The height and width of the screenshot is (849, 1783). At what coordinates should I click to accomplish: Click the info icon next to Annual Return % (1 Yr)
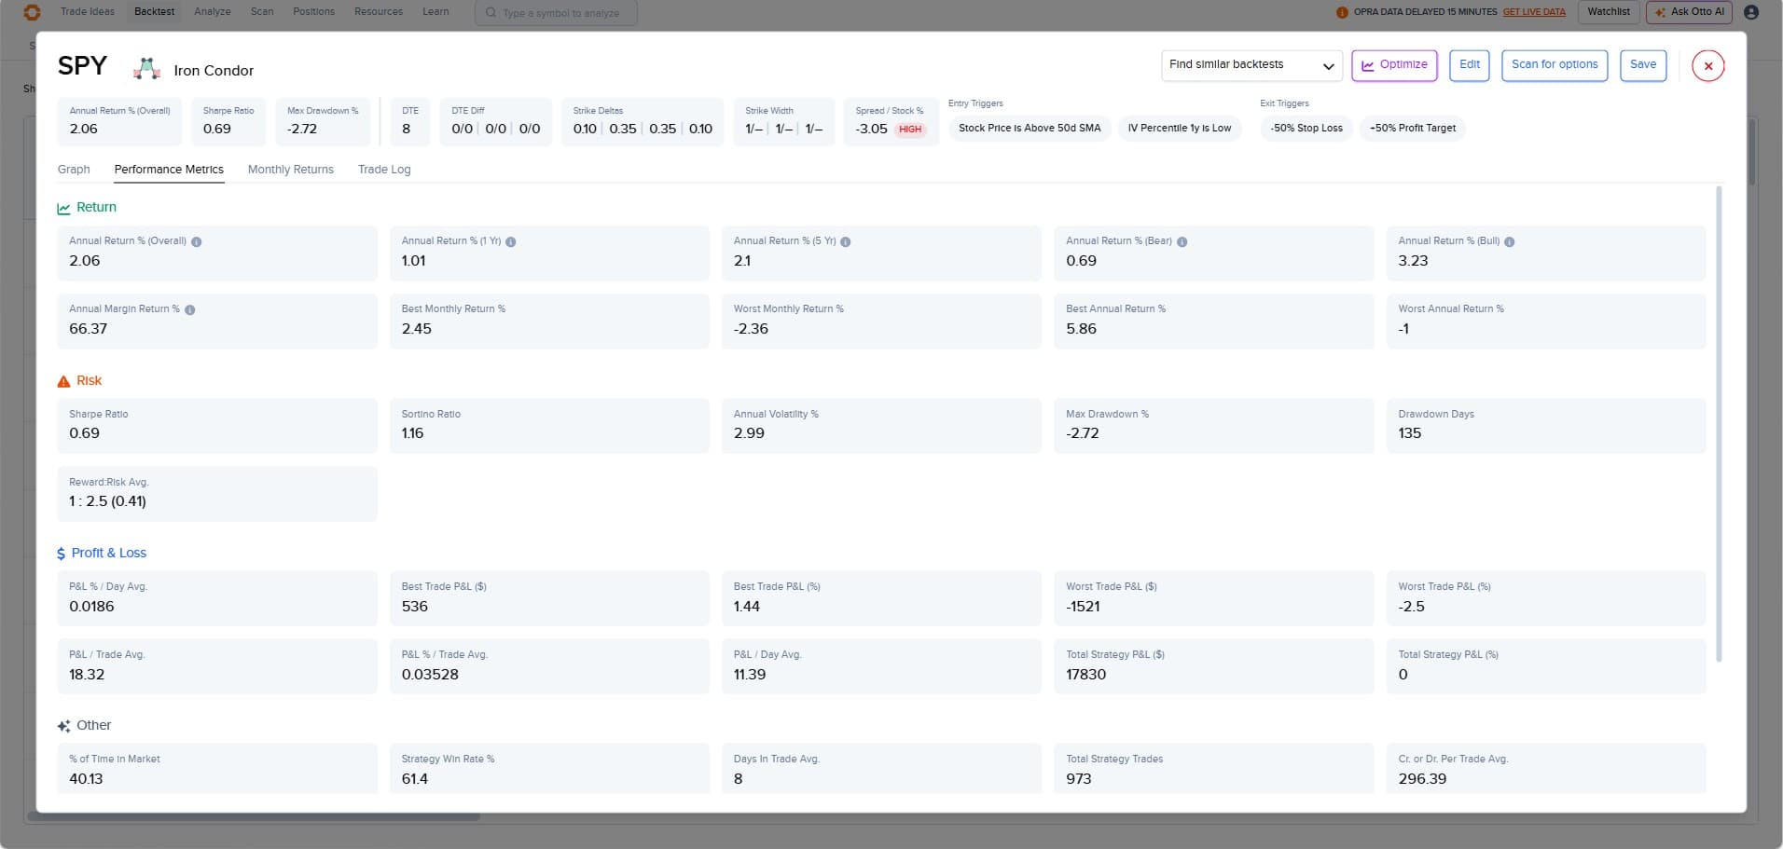click(x=511, y=241)
